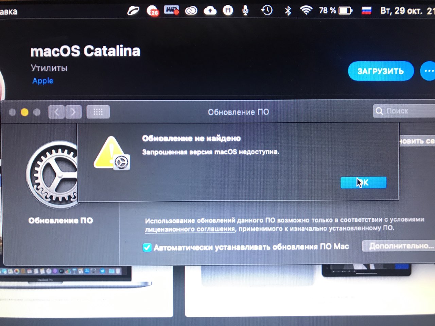Viewport: 435px width, 326px height.
Task: Switch input language via Russian flag
Action: tap(366, 11)
